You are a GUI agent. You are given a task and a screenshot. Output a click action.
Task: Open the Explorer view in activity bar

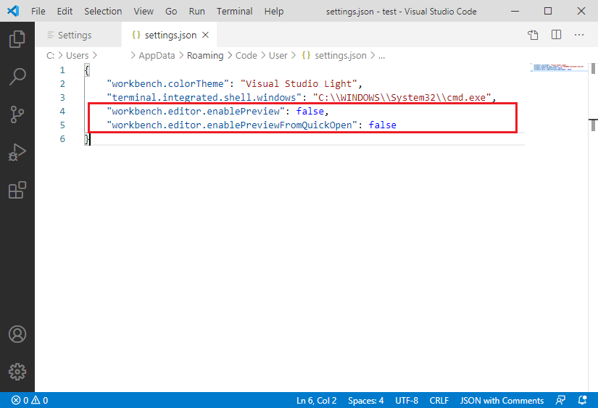[x=17, y=39]
